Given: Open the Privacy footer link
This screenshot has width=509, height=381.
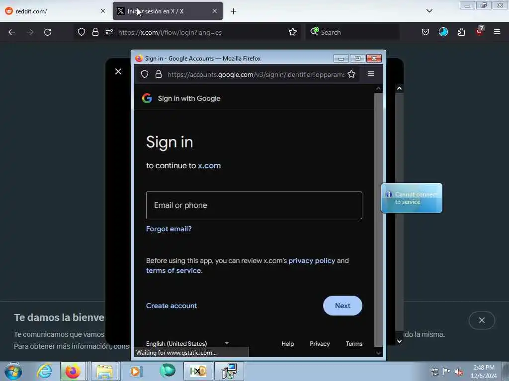Looking at the screenshot, I should point(320,344).
